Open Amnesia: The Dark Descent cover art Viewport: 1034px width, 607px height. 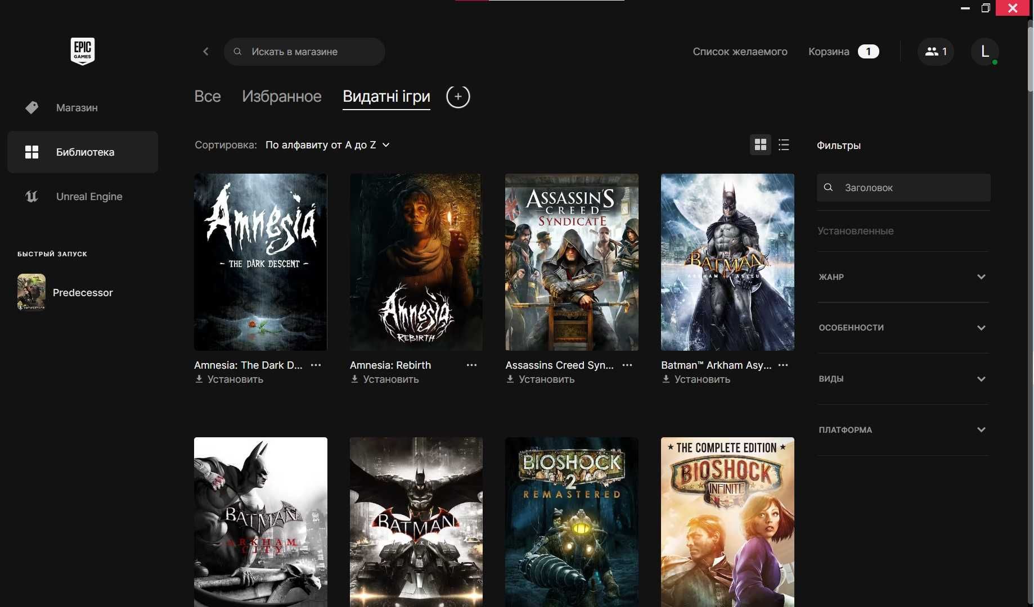point(260,262)
